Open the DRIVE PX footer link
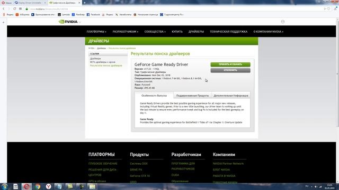339x190 pixels. coord(136,170)
